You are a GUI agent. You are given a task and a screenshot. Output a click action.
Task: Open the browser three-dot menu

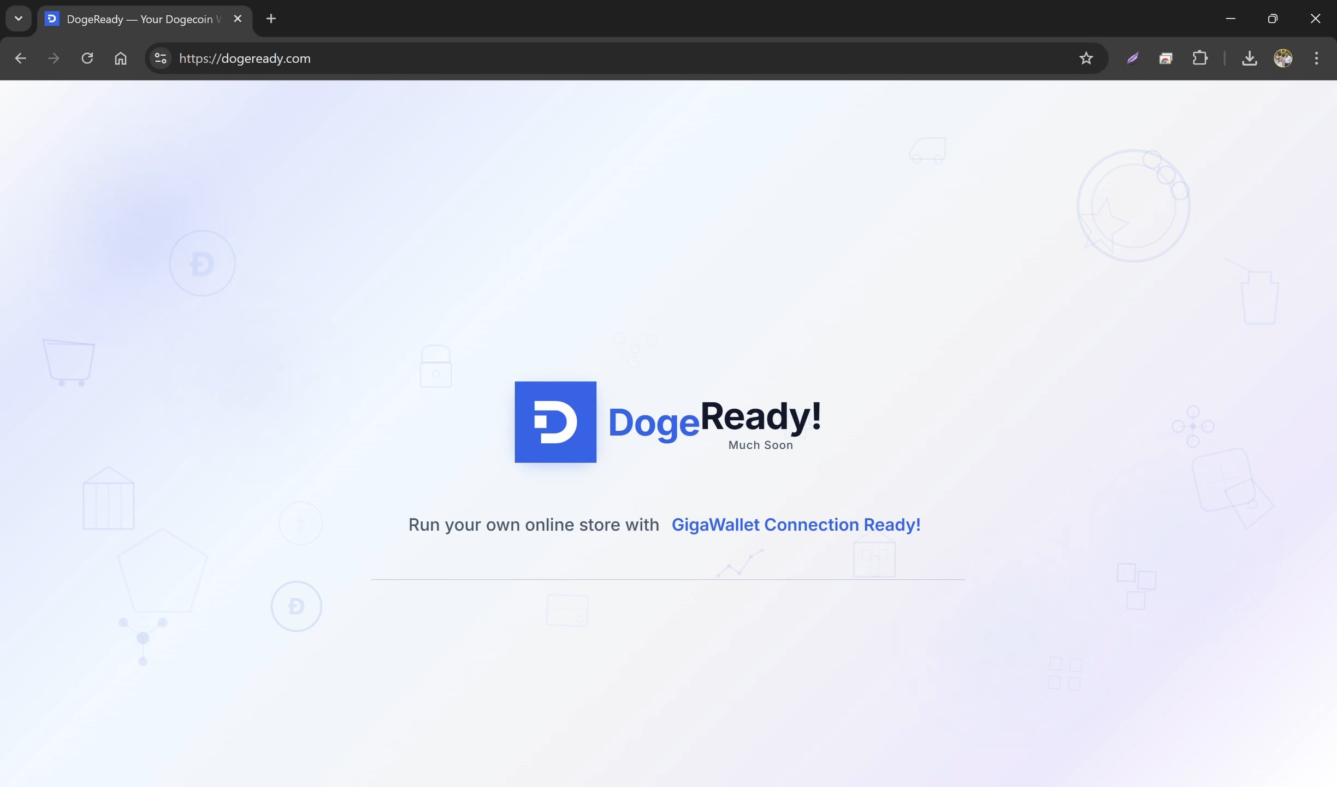pos(1316,58)
